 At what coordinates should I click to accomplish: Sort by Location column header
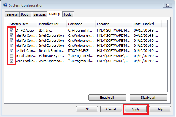[x=114, y=24]
